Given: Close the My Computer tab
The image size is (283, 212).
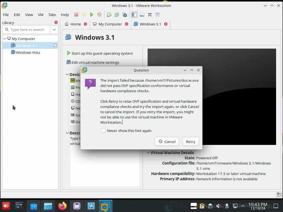Looking at the screenshot, I should pos(127,24).
